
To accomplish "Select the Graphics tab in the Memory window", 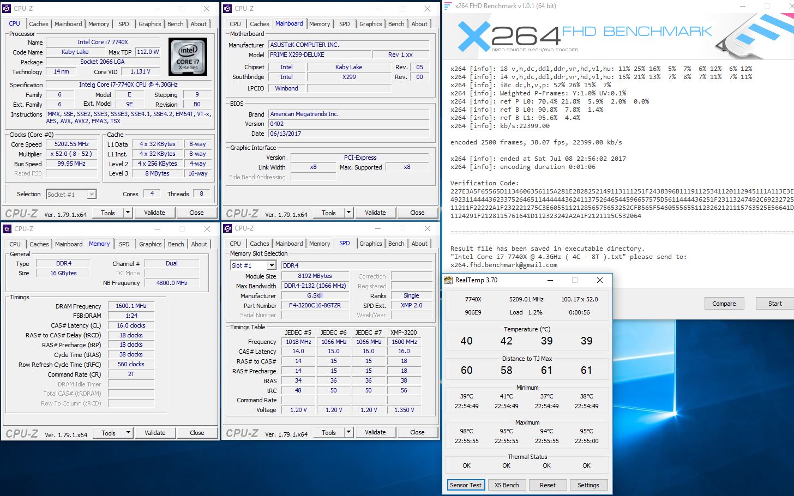I will (x=150, y=244).
